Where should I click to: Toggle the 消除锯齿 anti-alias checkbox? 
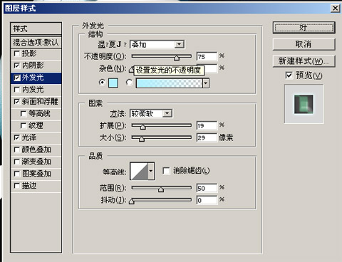click(166, 171)
